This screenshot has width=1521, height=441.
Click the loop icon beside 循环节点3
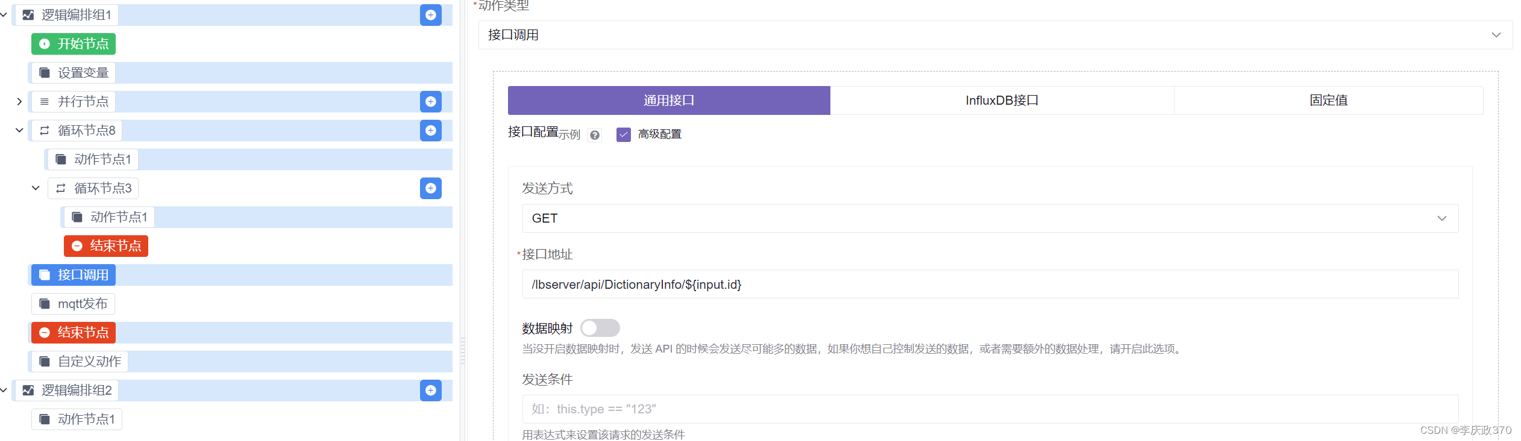pos(61,188)
